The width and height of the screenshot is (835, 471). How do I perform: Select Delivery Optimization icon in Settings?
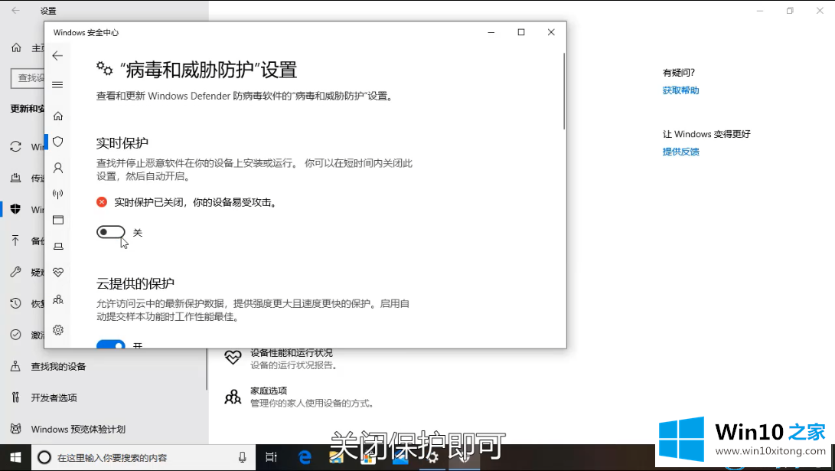pos(16,178)
